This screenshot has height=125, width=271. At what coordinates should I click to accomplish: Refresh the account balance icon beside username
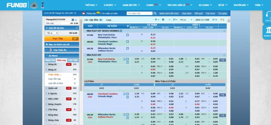pyautogui.click(x=76, y=20)
